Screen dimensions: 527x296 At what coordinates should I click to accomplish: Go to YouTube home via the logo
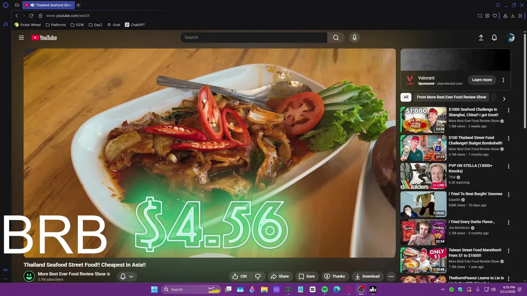pyautogui.click(x=44, y=37)
